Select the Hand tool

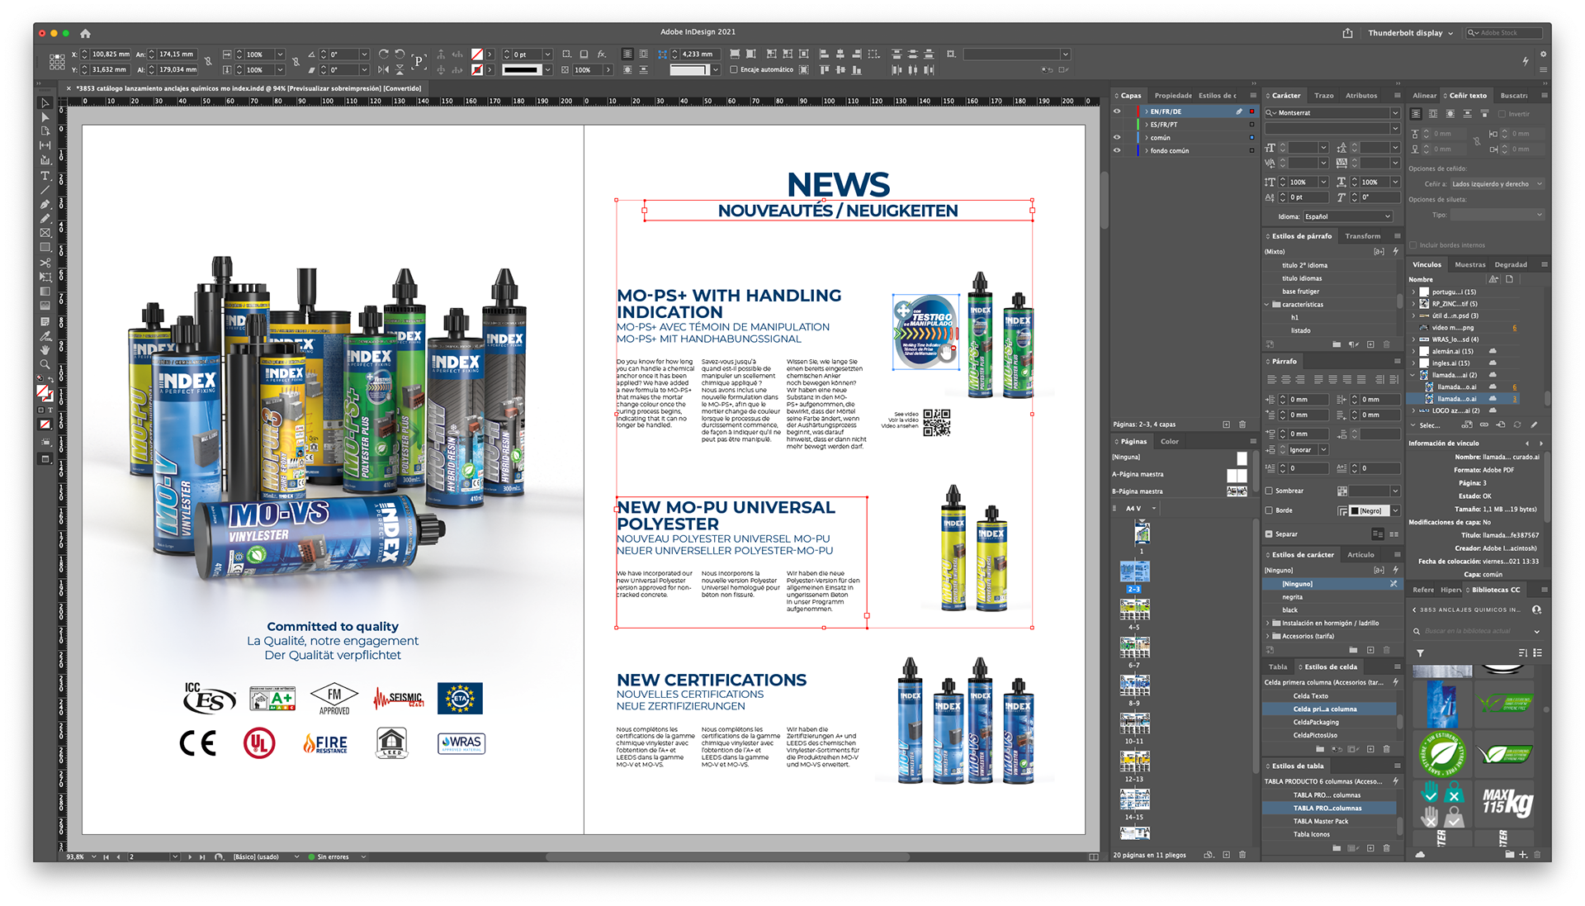click(x=45, y=350)
